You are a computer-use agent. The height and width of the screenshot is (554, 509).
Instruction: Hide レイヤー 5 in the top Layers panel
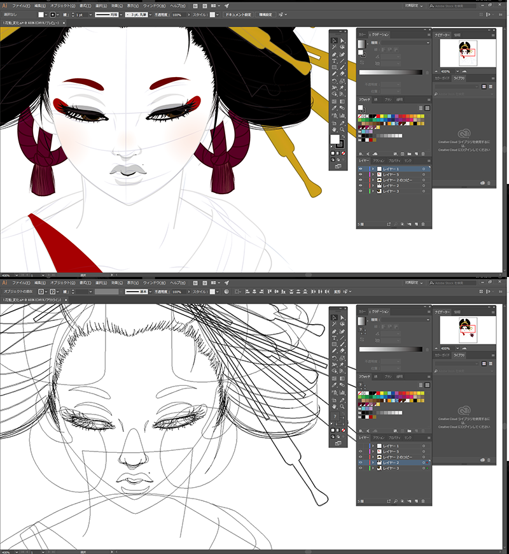(x=360, y=174)
